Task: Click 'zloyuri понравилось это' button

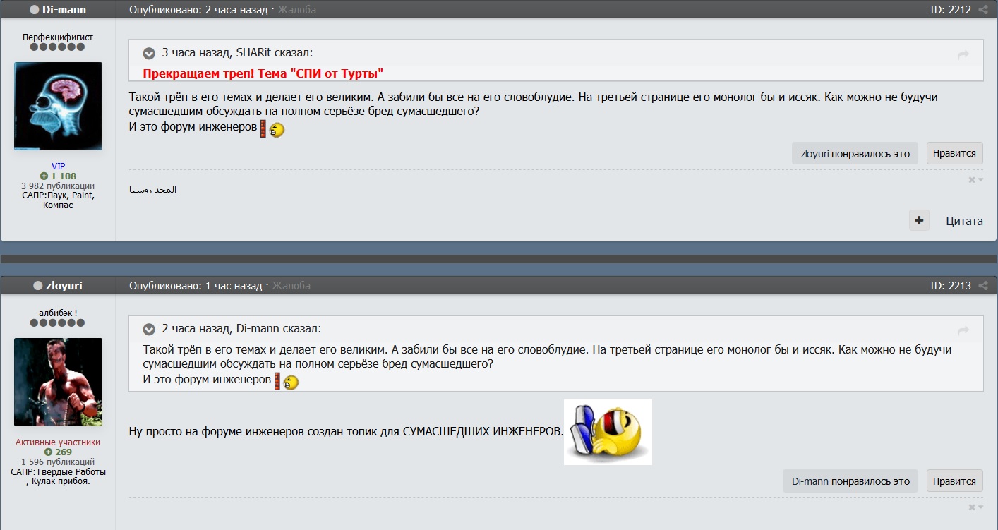Action: pos(855,153)
